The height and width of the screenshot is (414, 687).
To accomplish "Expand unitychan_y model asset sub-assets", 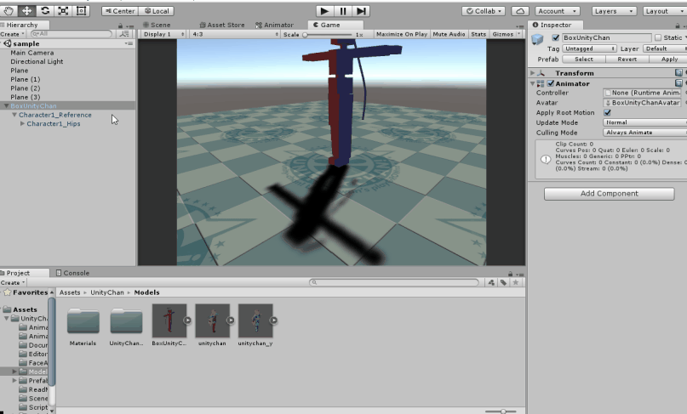I will tap(273, 320).
